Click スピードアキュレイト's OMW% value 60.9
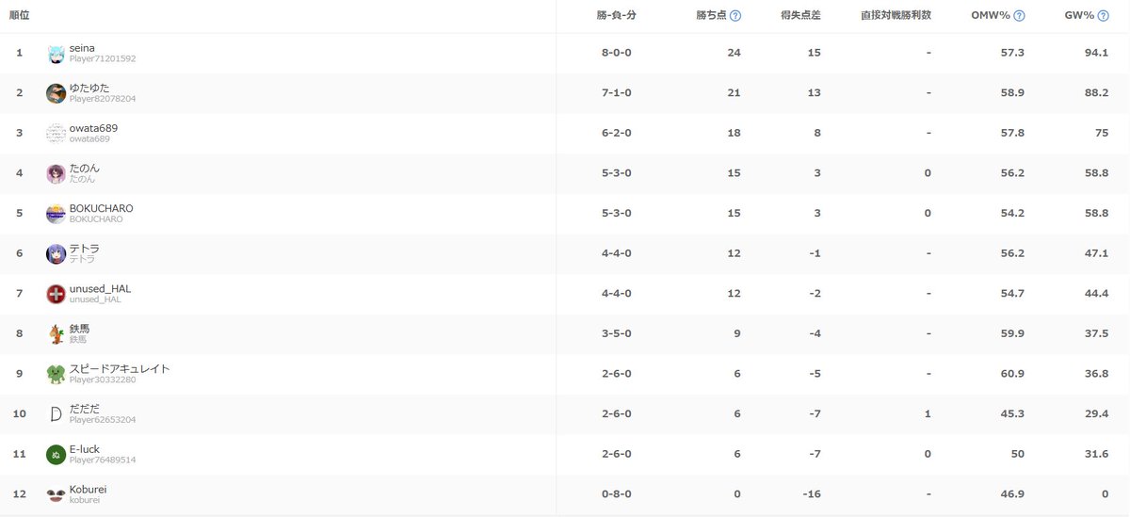1130x517 pixels. (x=1013, y=374)
